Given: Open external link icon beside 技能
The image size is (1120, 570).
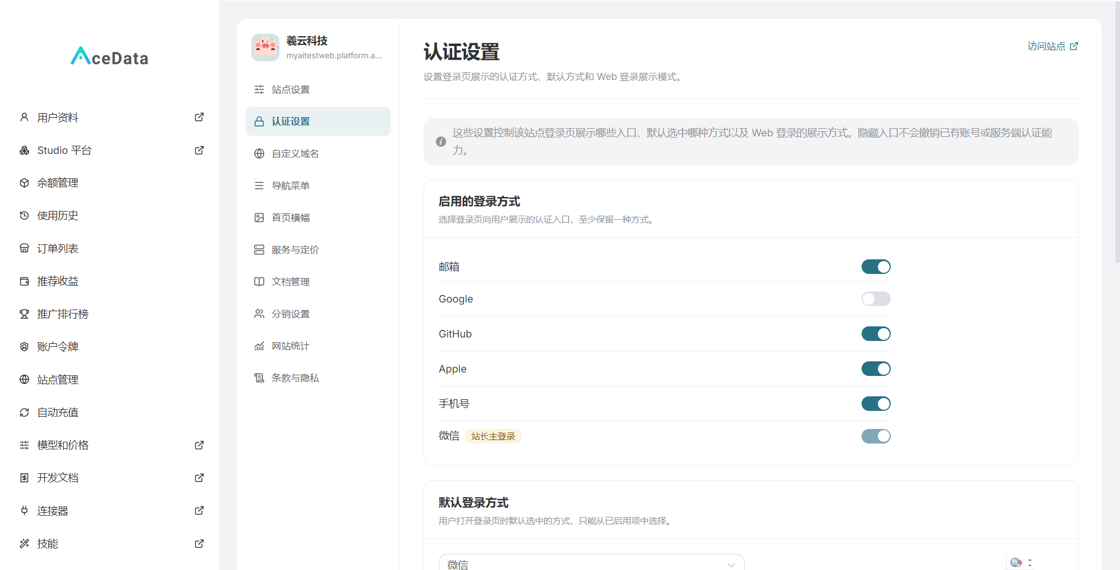Looking at the screenshot, I should point(199,544).
